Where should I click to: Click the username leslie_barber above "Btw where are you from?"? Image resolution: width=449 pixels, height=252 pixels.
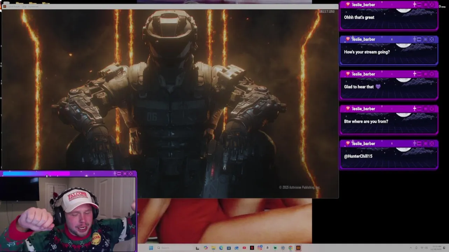point(364,109)
